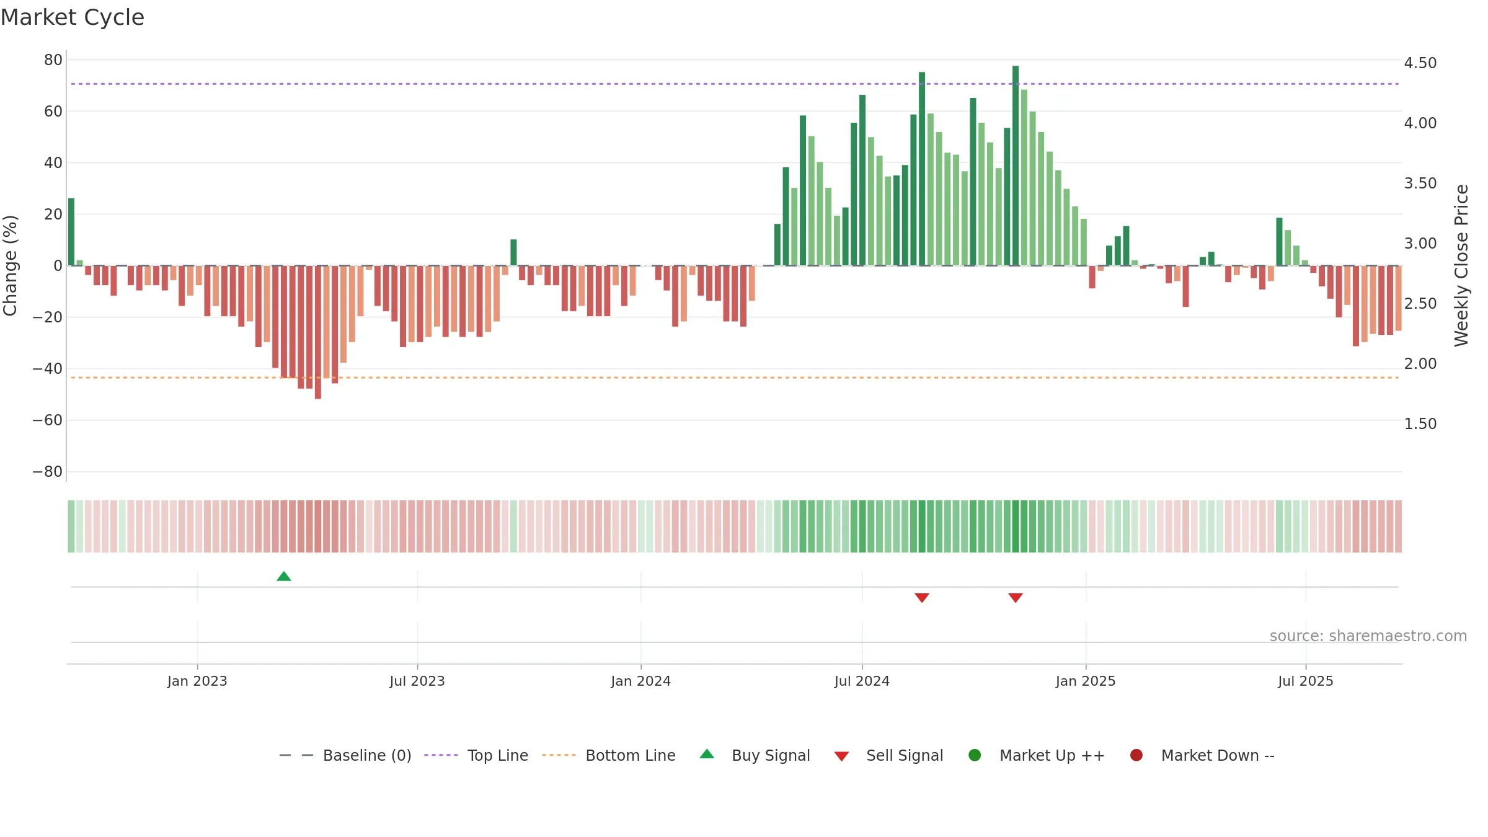The image size is (1488, 837).
Task: Toggle the Baseline (0) legend entry
Action: (x=345, y=755)
